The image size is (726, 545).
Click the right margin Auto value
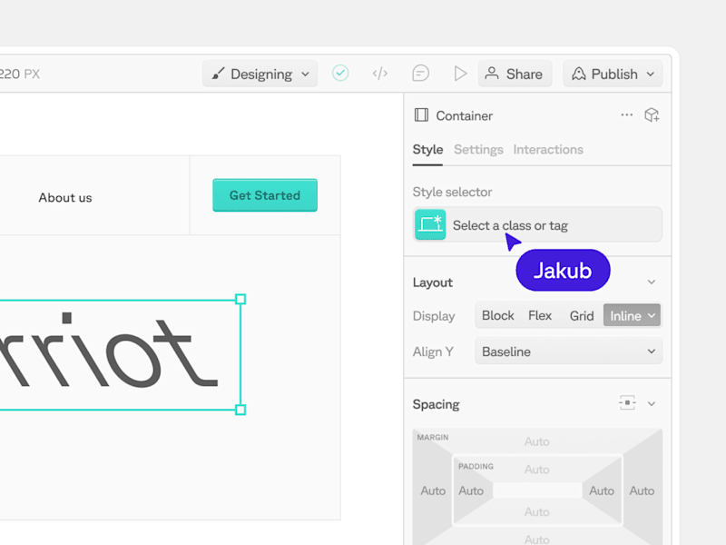click(642, 490)
